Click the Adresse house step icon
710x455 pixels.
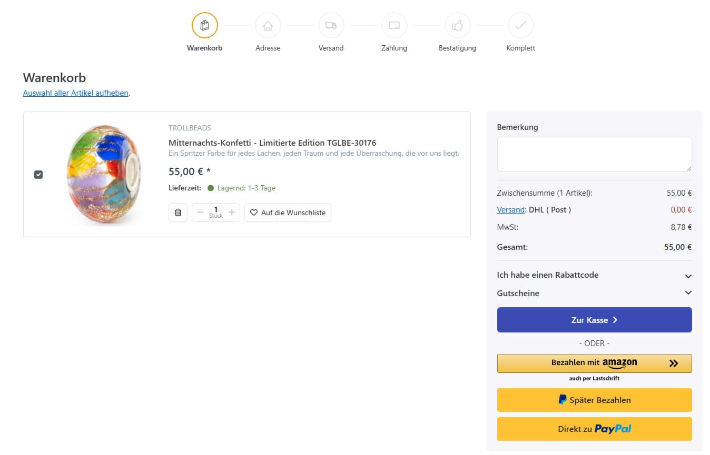(268, 25)
